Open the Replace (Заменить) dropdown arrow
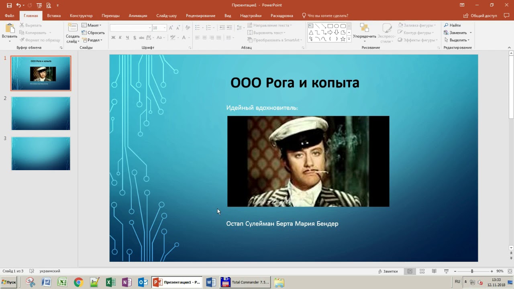 (471, 33)
